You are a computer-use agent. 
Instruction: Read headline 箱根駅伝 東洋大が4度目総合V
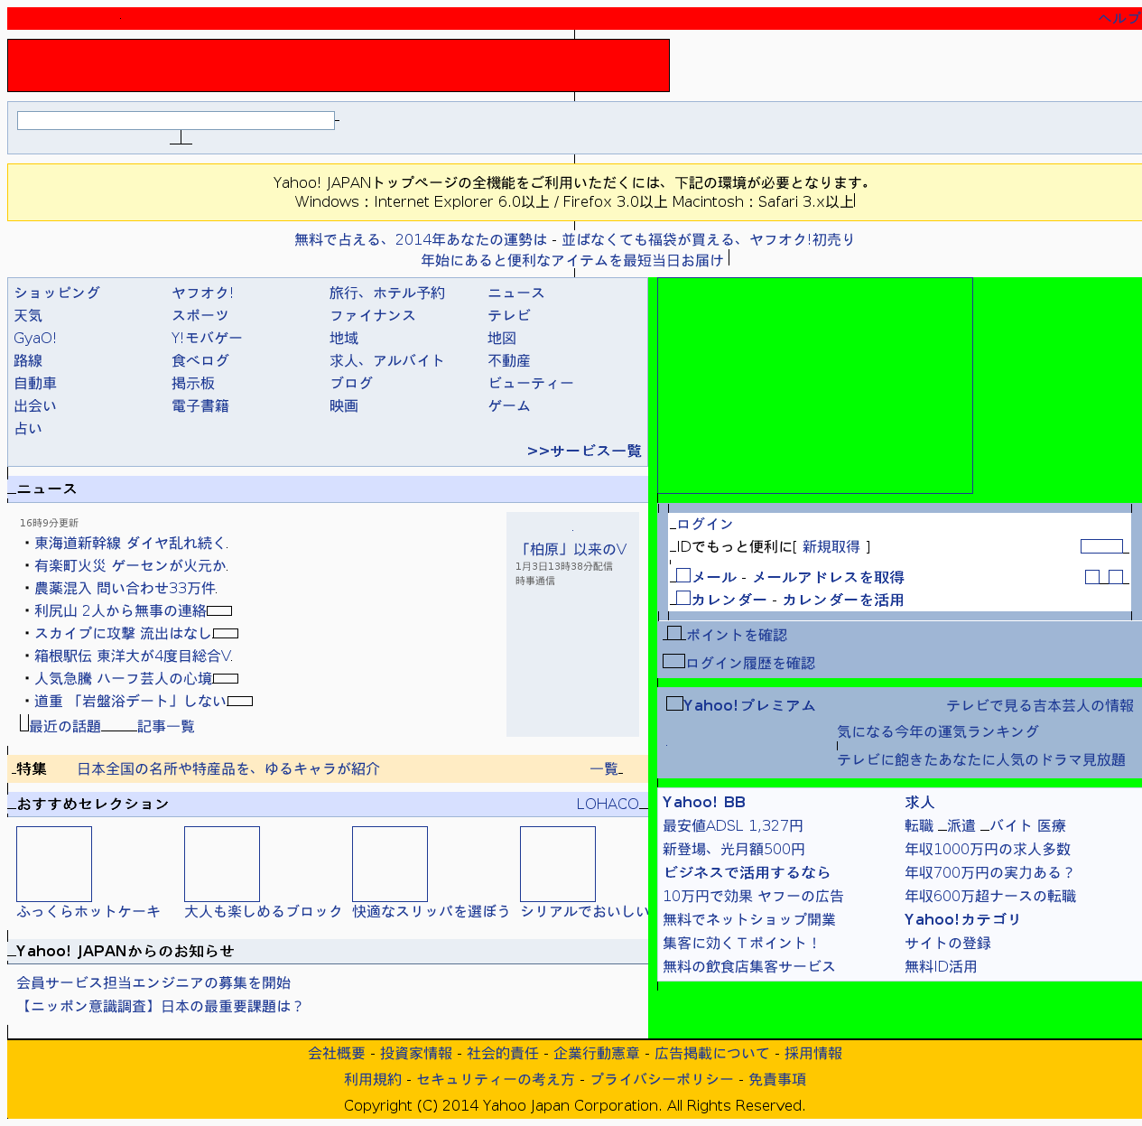pos(132,656)
